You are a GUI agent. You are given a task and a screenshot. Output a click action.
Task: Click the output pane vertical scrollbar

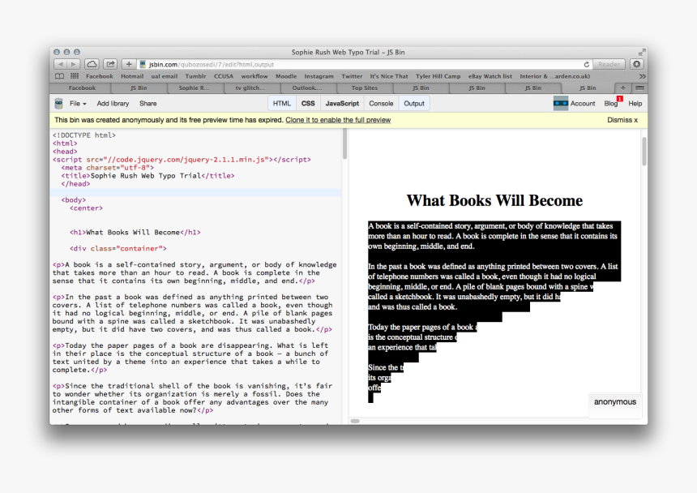point(644,152)
